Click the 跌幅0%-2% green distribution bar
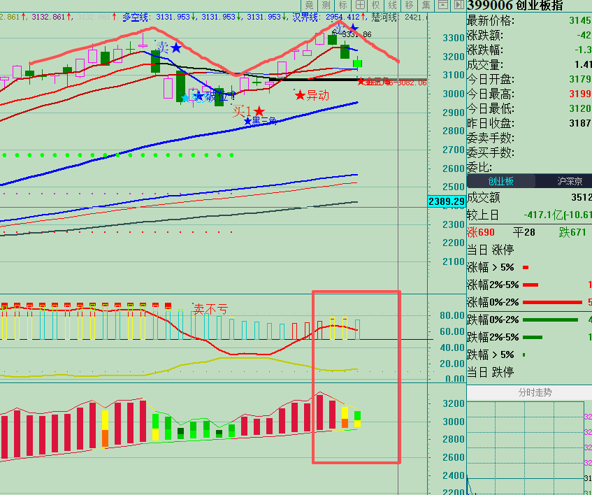The image size is (592, 495). (551, 320)
